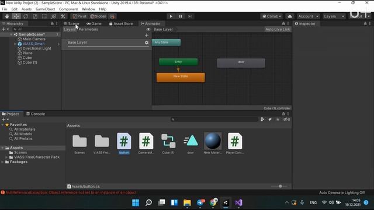Select the New Material sphere asset
This screenshot has width=374, height=210.
point(213,144)
